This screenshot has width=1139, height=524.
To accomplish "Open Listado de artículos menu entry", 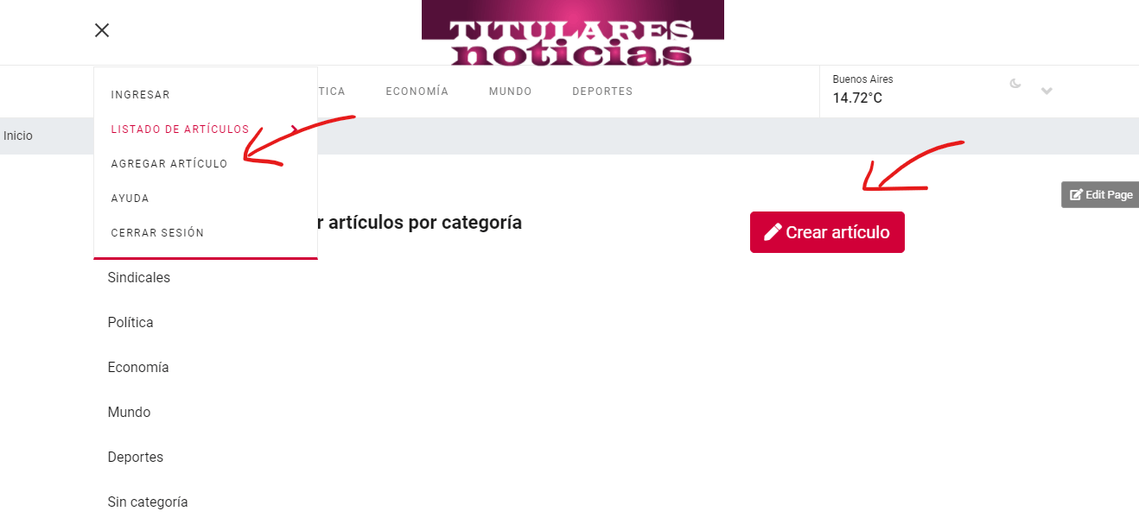I will point(180,129).
